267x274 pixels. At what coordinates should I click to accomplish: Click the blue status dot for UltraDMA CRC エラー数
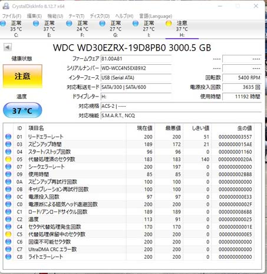pos(8,249)
